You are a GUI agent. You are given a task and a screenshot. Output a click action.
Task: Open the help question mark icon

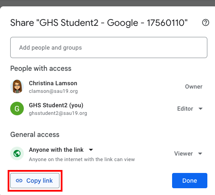click(x=206, y=22)
